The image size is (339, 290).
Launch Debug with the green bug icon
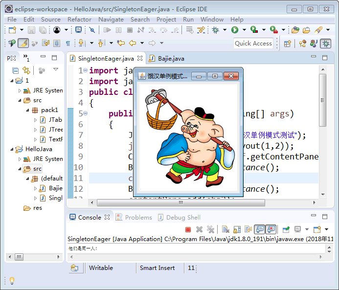(x=215, y=30)
